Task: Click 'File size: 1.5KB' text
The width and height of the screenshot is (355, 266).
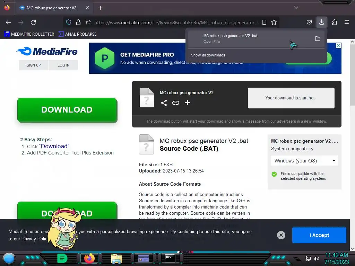Action: [x=156, y=165]
